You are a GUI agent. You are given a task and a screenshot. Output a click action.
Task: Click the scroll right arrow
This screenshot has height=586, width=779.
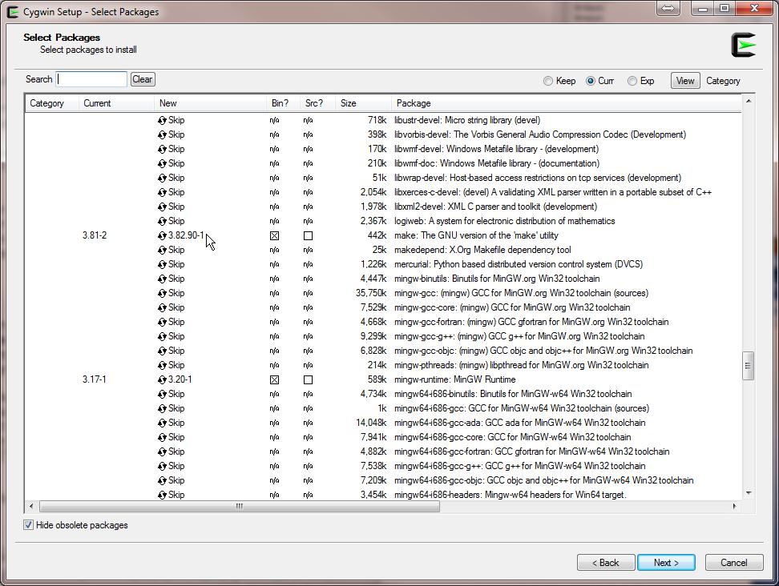[x=734, y=506]
